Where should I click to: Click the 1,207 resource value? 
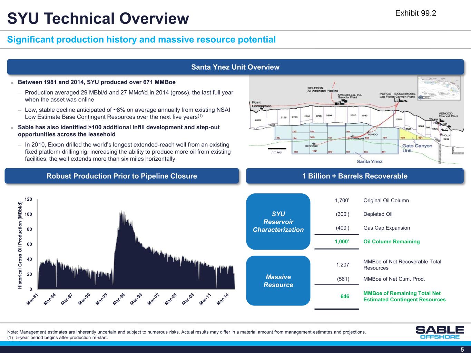pos(343,265)
